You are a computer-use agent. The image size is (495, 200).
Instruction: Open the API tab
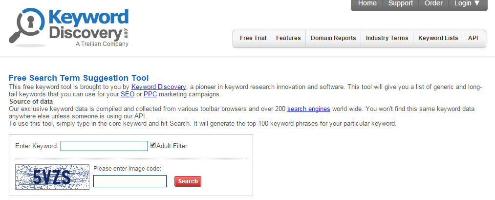(473, 38)
